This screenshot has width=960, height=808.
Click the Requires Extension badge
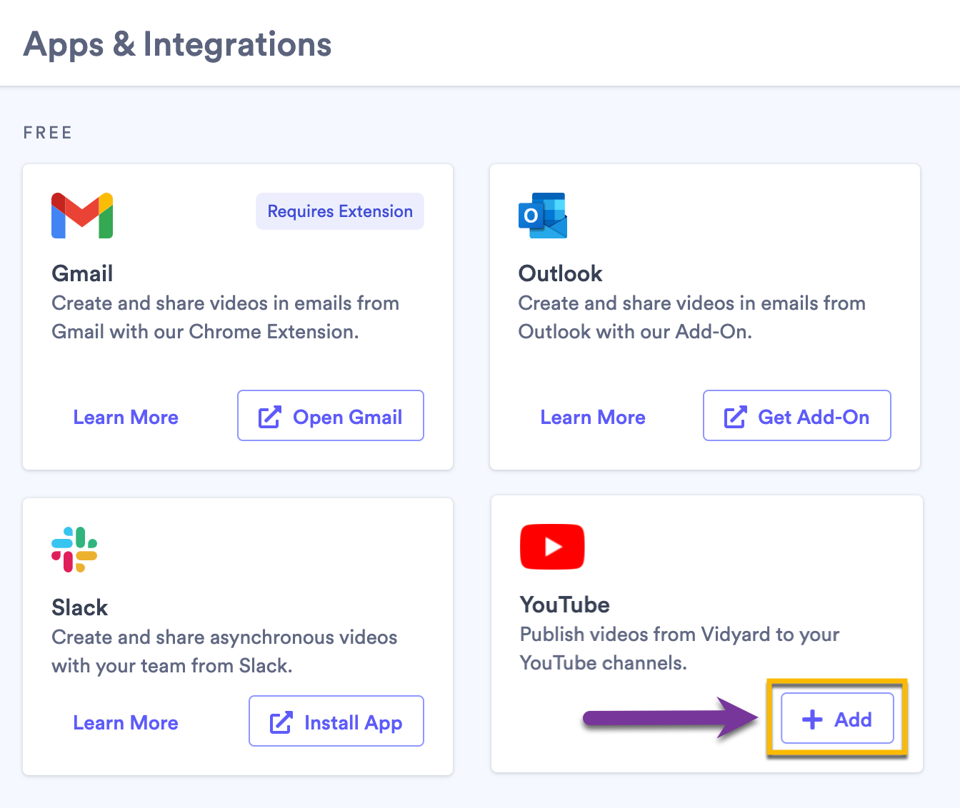tap(340, 211)
